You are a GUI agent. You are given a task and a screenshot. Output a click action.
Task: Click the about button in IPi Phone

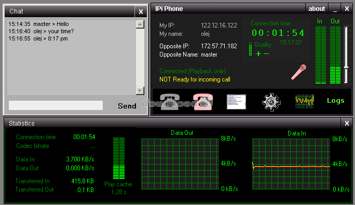tap(317, 9)
